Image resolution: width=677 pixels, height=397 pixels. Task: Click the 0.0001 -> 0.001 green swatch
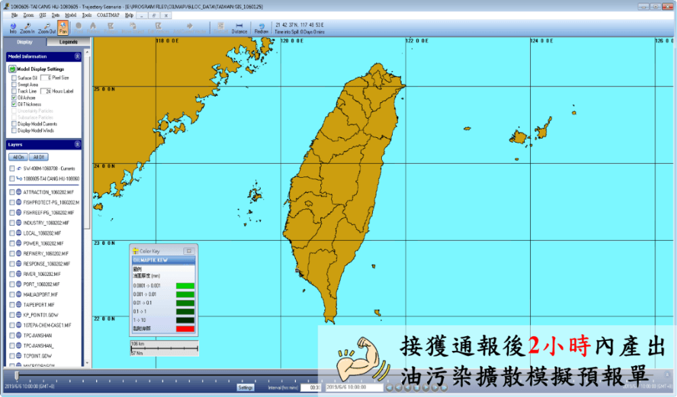(185, 285)
